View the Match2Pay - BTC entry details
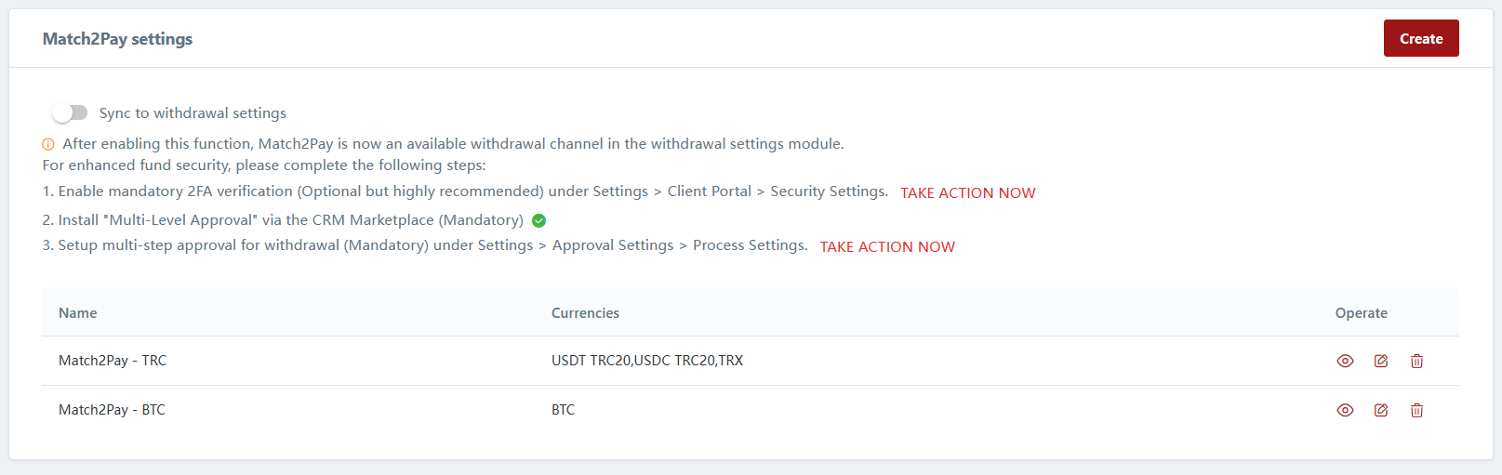 pos(1345,410)
